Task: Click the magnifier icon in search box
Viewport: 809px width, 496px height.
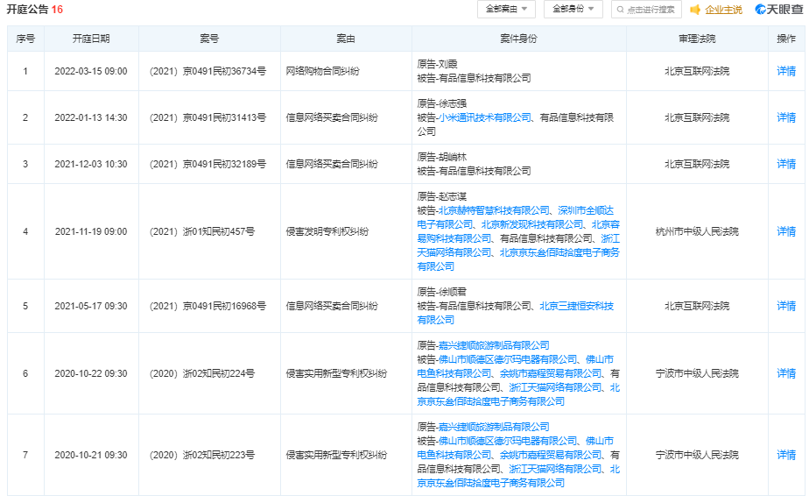Action: click(620, 10)
